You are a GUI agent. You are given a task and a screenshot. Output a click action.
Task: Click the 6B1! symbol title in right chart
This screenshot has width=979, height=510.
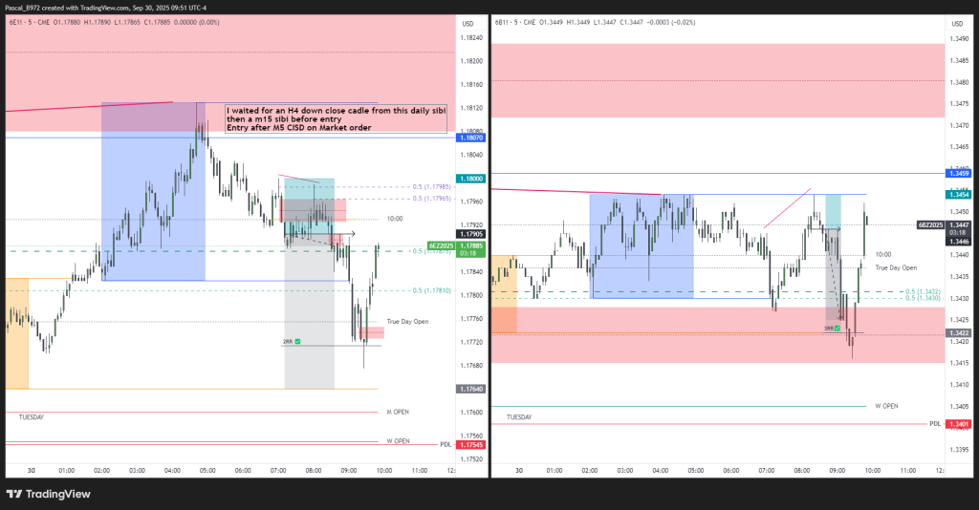point(503,20)
